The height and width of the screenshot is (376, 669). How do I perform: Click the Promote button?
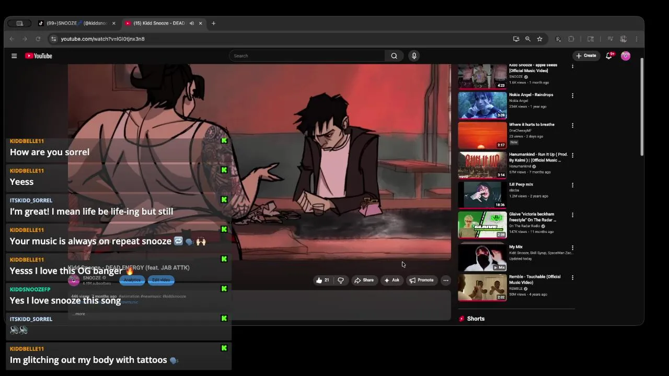pyautogui.click(x=421, y=280)
